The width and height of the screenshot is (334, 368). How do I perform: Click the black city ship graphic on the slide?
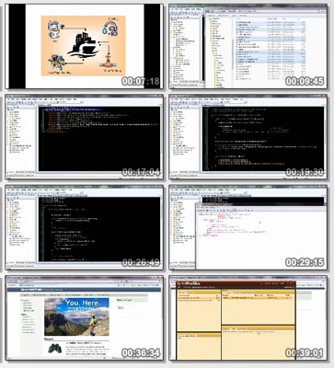coord(84,44)
